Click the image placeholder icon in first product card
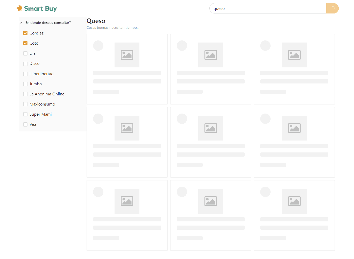The width and height of the screenshot is (354, 259). pos(127,55)
